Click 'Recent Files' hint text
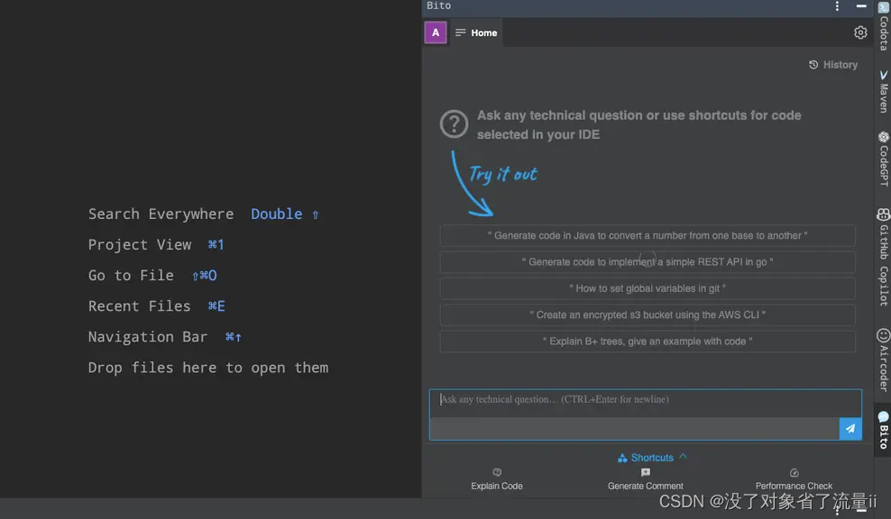The width and height of the screenshot is (891, 519). (x=139, y=306)
